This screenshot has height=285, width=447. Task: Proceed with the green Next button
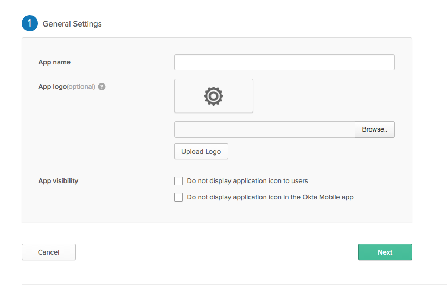(x=385, y=252)
